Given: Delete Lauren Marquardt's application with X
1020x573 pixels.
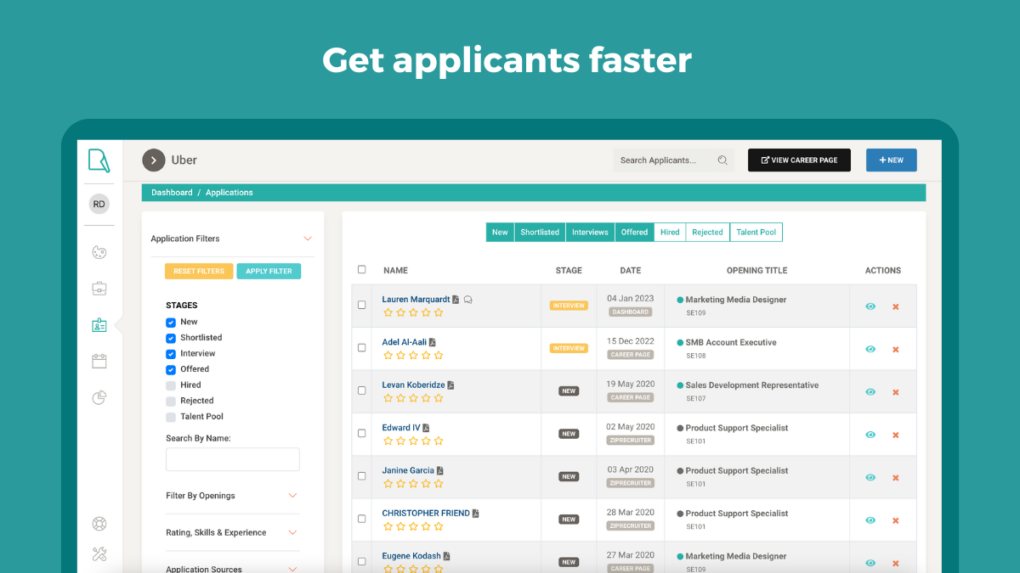Looking at the screenshot, I should point(895,306).
